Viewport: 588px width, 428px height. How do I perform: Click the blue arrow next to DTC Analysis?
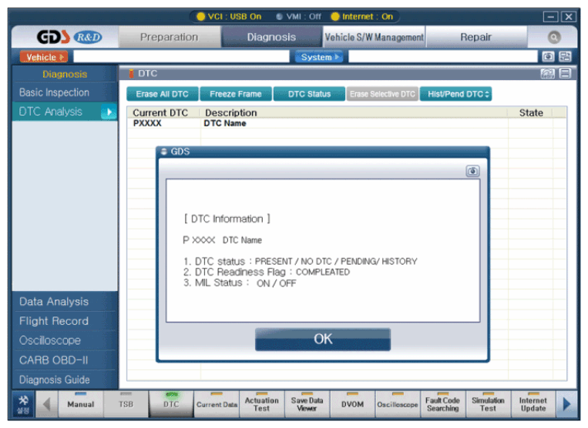click(109, 112)
